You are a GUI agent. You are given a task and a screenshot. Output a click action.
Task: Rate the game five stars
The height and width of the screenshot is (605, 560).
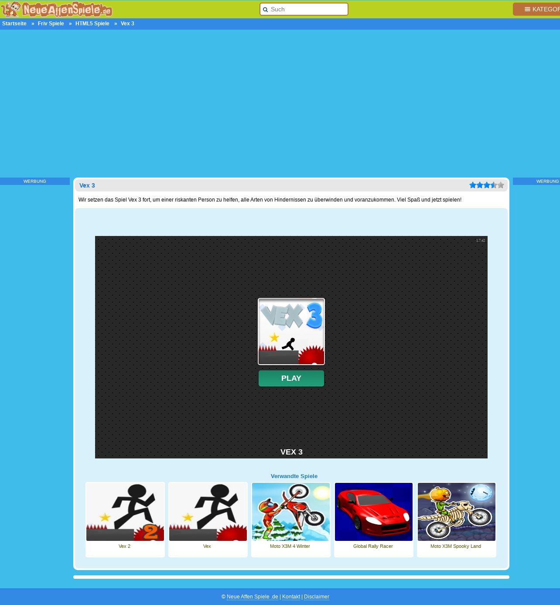501,185
